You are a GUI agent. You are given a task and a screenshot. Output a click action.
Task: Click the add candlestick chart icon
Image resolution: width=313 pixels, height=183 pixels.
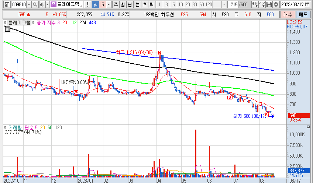tap(255, 4)
